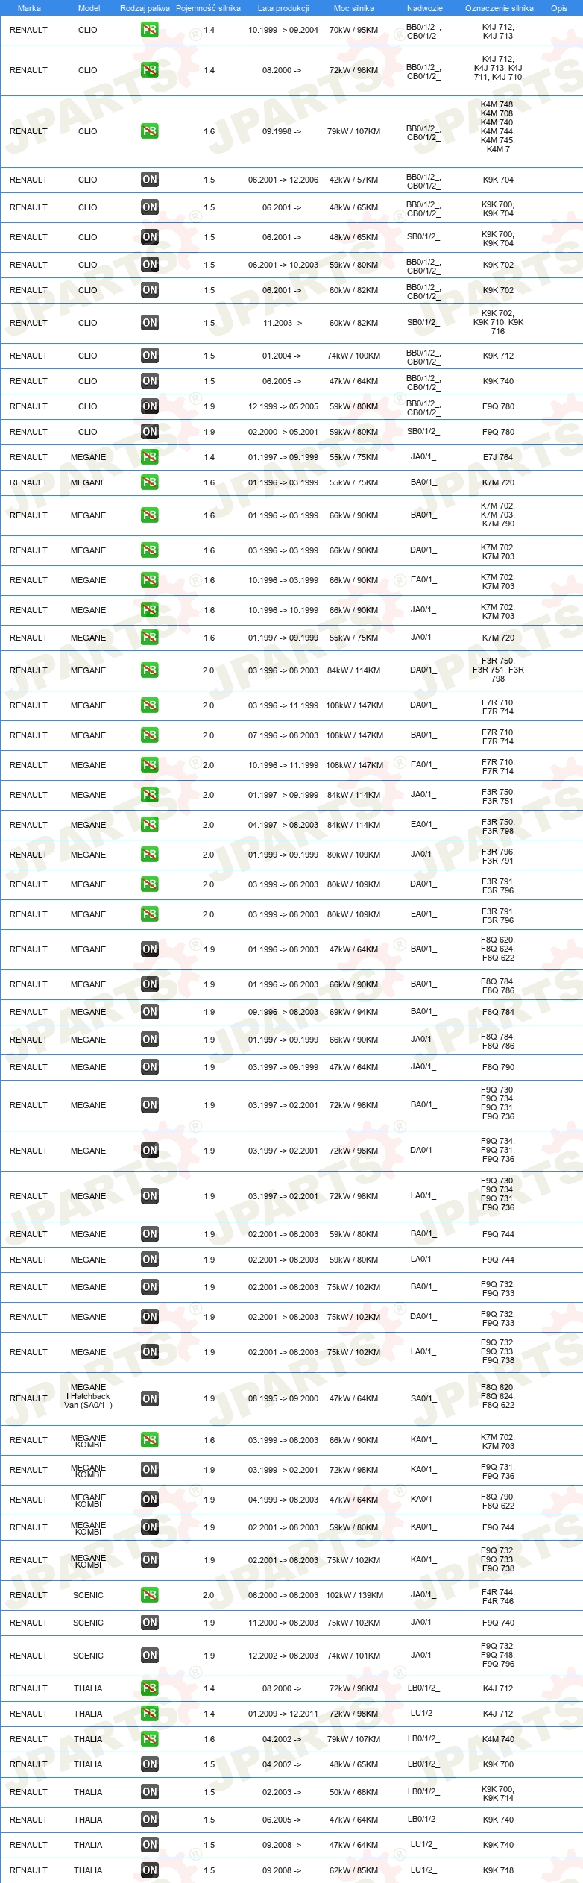The width and height of the screenshot is (583, 1883).
Task: Click the Pojemność silnika column header
Action: pos(208,8)
